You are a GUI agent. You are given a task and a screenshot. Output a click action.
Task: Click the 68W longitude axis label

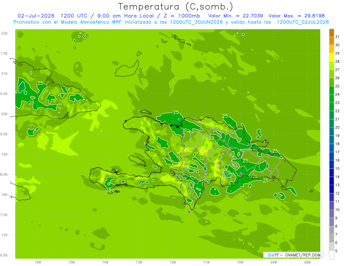point(307,262)
